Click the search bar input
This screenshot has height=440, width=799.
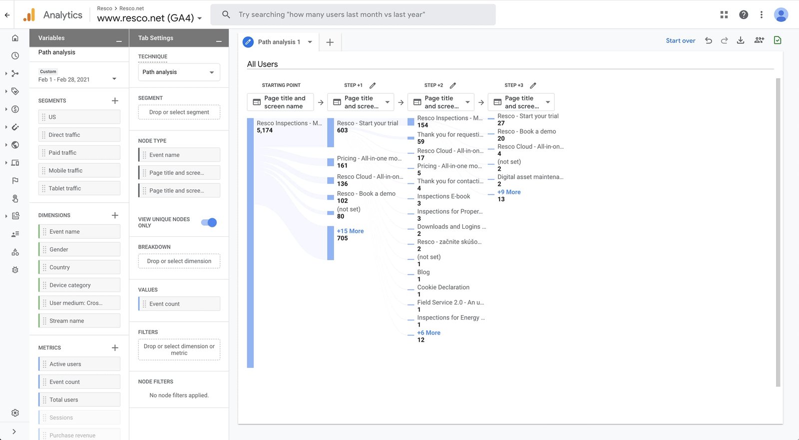[353, 14]
